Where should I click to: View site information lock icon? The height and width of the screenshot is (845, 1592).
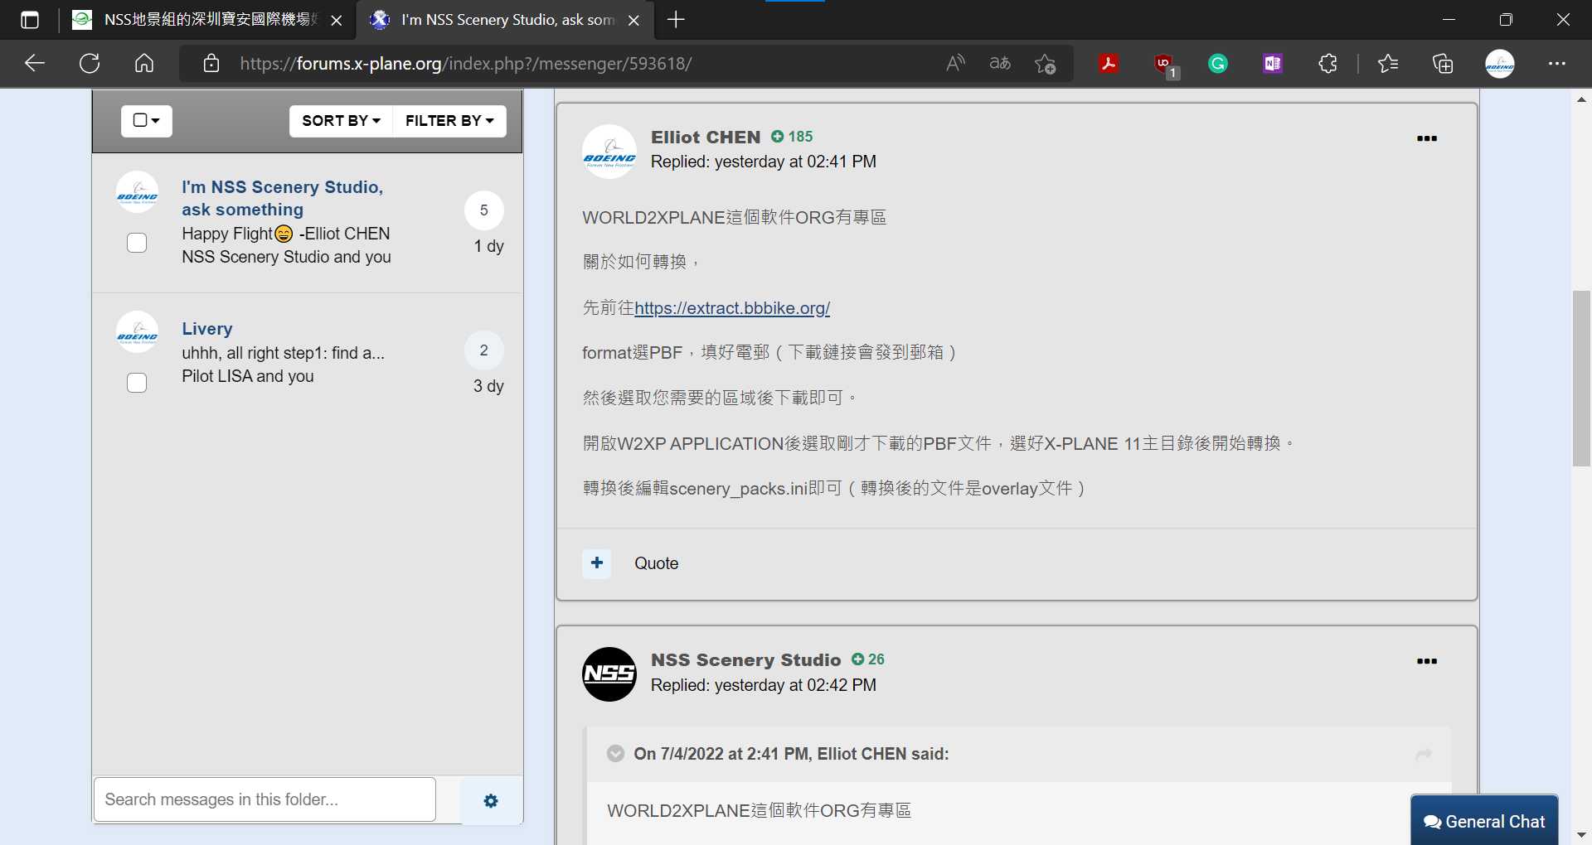(211, 64)
